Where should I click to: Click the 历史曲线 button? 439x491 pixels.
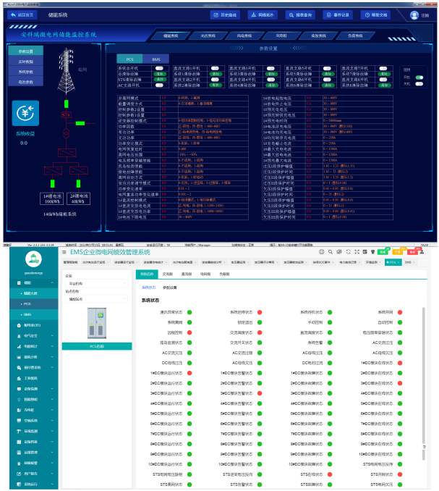click(225, 15)
